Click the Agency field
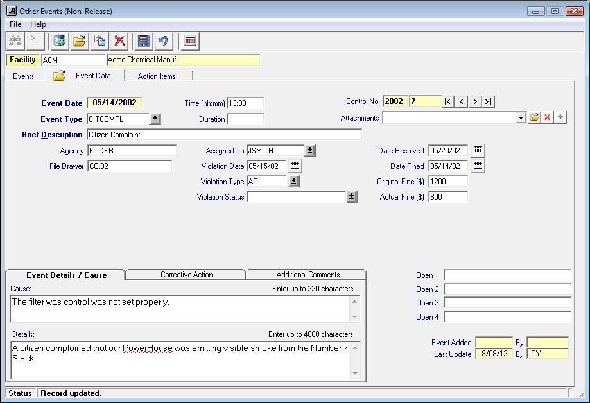Viewport: 590px width, 403px height. point(132,151)
